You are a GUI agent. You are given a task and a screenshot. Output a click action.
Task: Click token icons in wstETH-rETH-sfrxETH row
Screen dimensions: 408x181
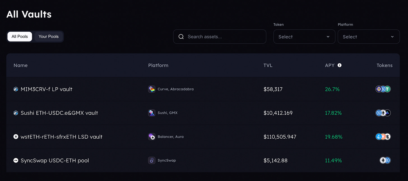[383, 137]
